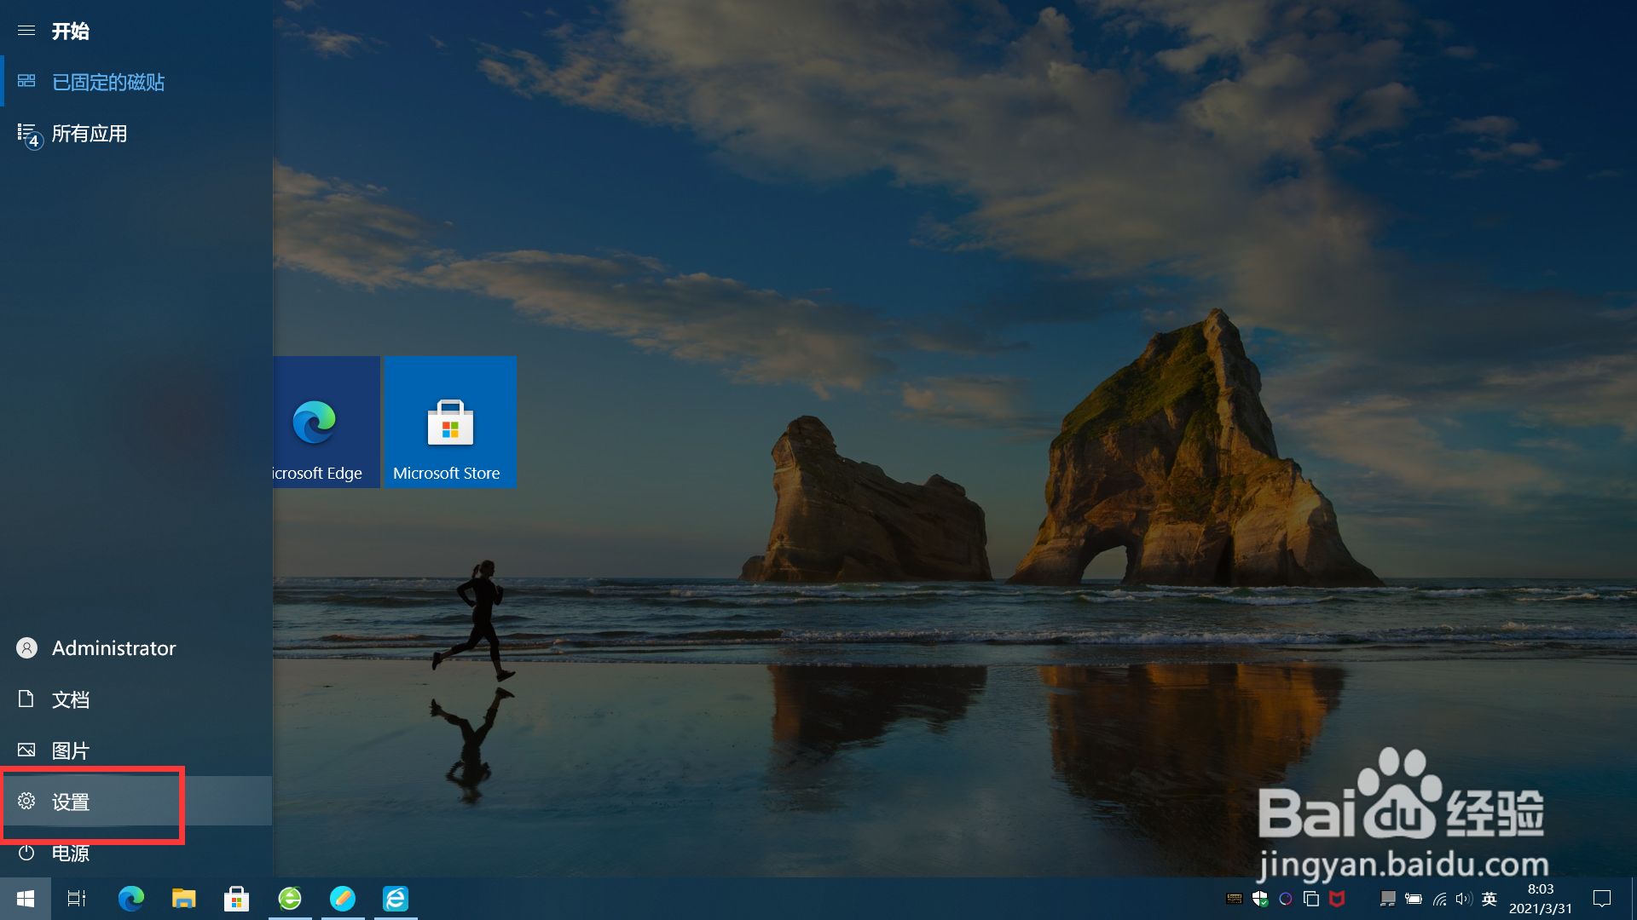Open Microsoft Store taskbar icon
This screenshot has height=920, width=1637.
click(x=236, y=899)
